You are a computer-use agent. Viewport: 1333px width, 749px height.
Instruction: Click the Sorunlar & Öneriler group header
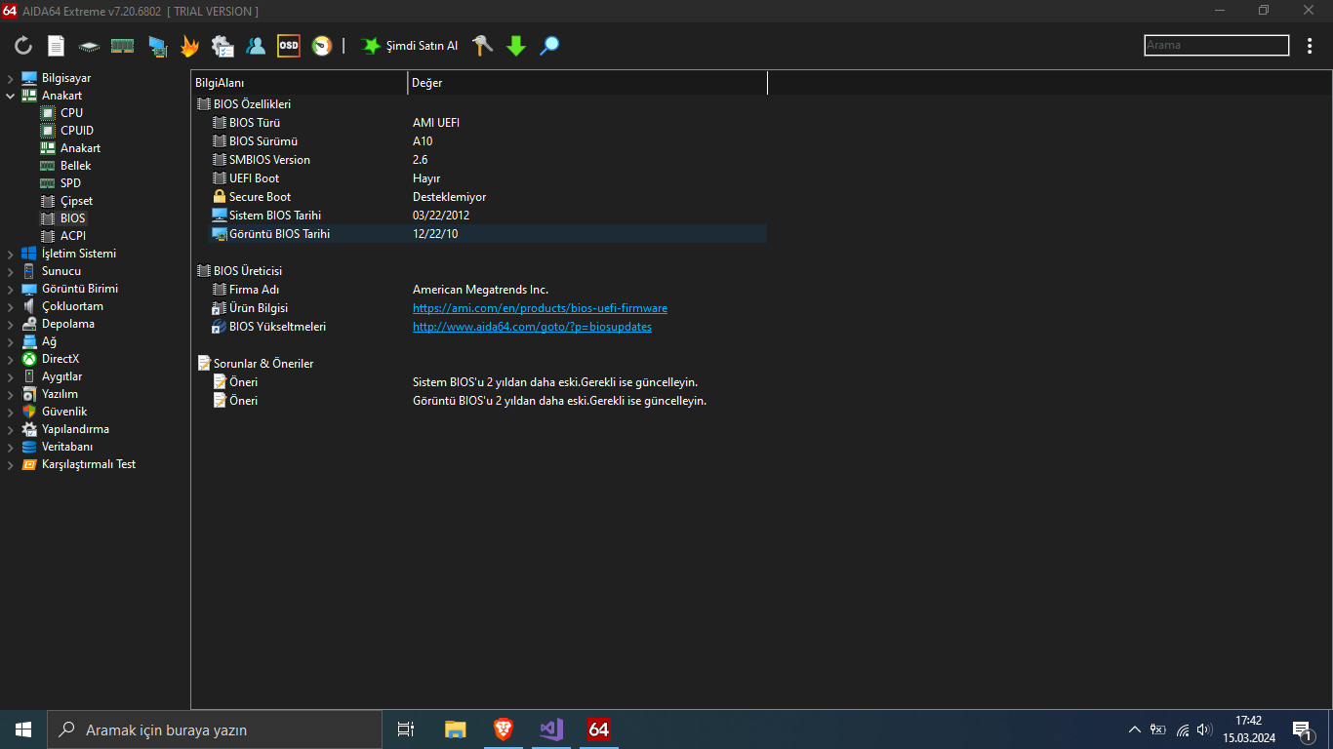256,364
